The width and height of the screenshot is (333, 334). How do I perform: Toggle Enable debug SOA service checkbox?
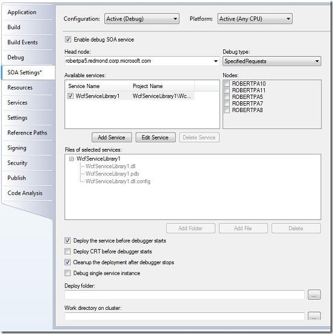coord(68,39)
